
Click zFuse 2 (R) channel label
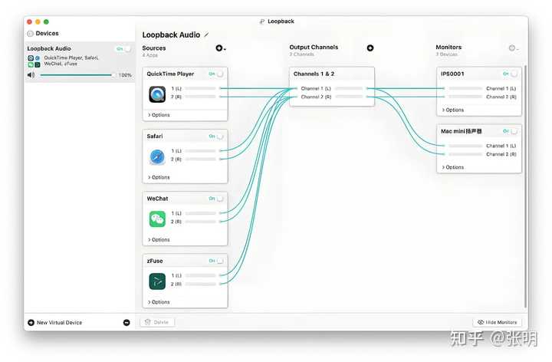coord(176,284)
